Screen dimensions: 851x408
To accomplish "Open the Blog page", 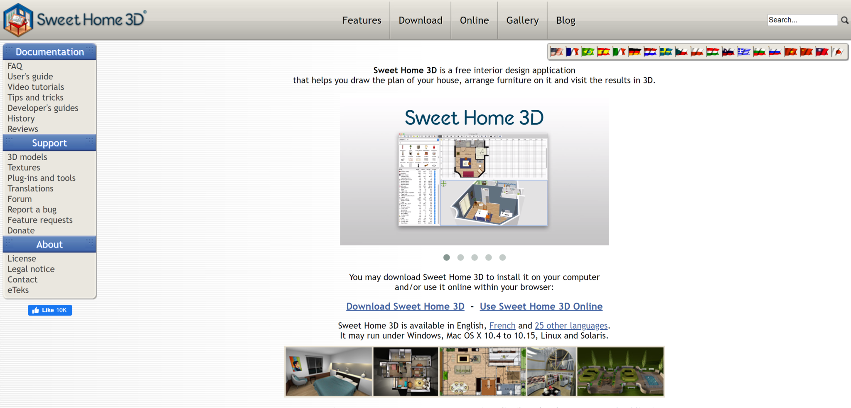I will click(x=566, y=20).
